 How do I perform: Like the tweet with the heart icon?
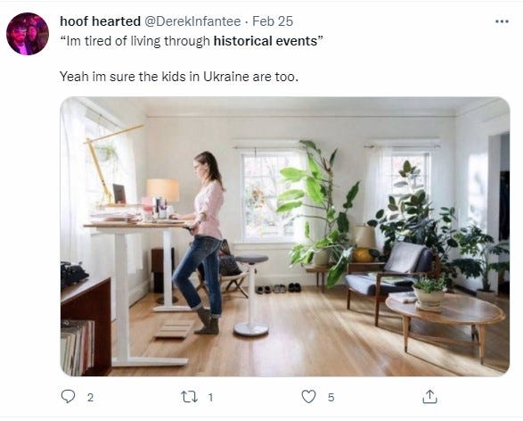coord(308,397)
